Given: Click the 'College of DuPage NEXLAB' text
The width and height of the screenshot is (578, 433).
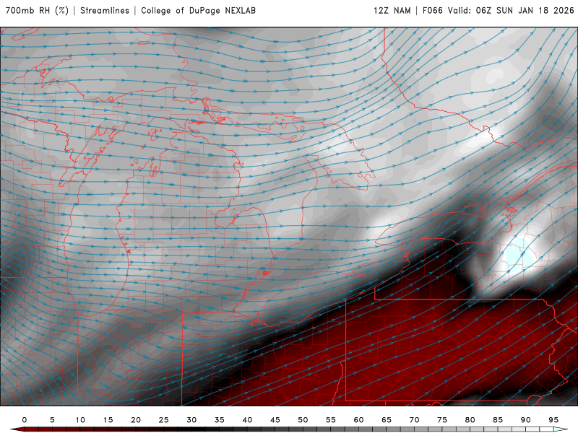Looking at the screenshot, I should pyautogui.click(x=198, y=11).
